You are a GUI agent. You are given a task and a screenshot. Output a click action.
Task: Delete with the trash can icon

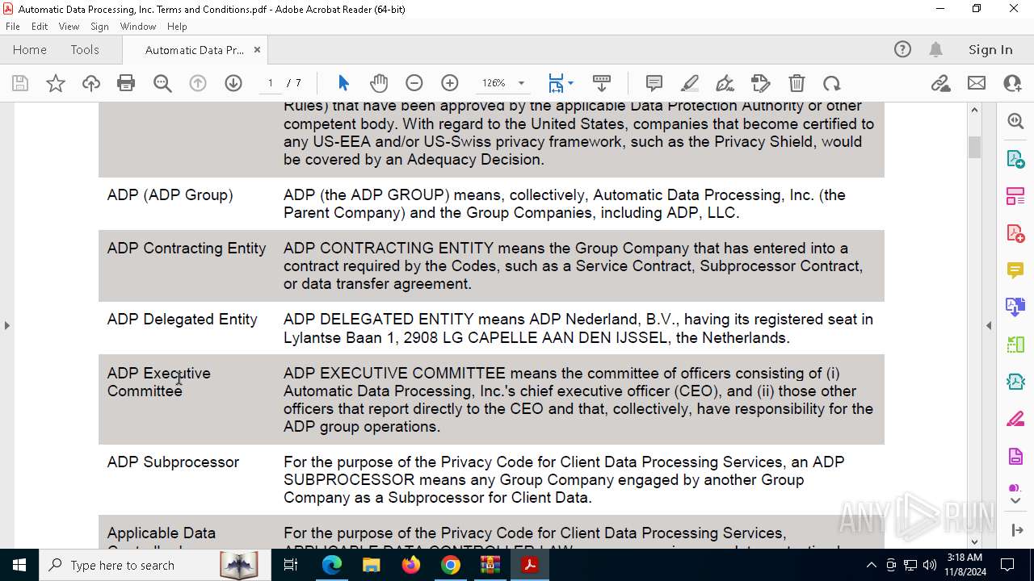pyautogui.click(x=797, y=83)
